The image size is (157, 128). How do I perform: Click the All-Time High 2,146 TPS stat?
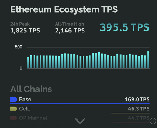(70, 28)
